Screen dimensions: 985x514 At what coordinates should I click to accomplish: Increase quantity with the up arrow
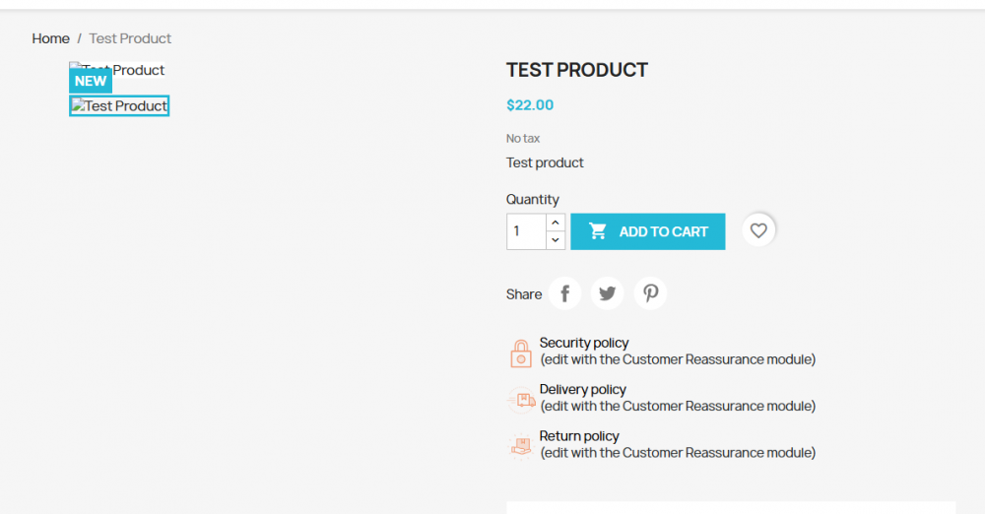(556, 223)
